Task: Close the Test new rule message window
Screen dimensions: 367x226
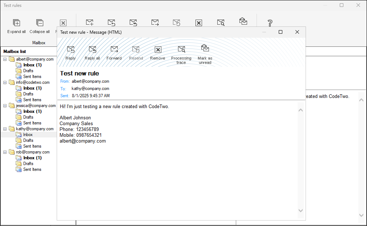Action: (x=297, y=32)
